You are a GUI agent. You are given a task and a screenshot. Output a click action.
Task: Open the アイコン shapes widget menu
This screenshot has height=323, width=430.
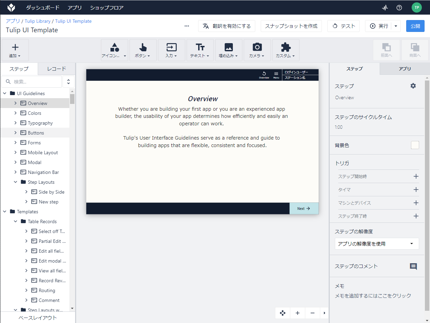[115, 50]
